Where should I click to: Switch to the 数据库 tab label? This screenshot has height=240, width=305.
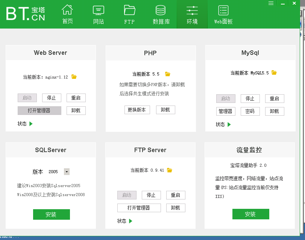[x=161, y=21]
